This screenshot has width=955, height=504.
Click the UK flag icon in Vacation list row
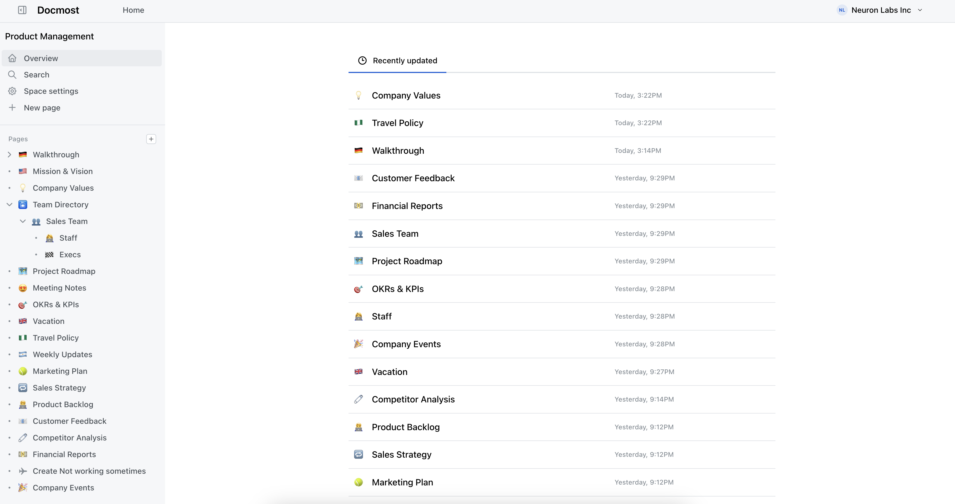tap(359, 371)
